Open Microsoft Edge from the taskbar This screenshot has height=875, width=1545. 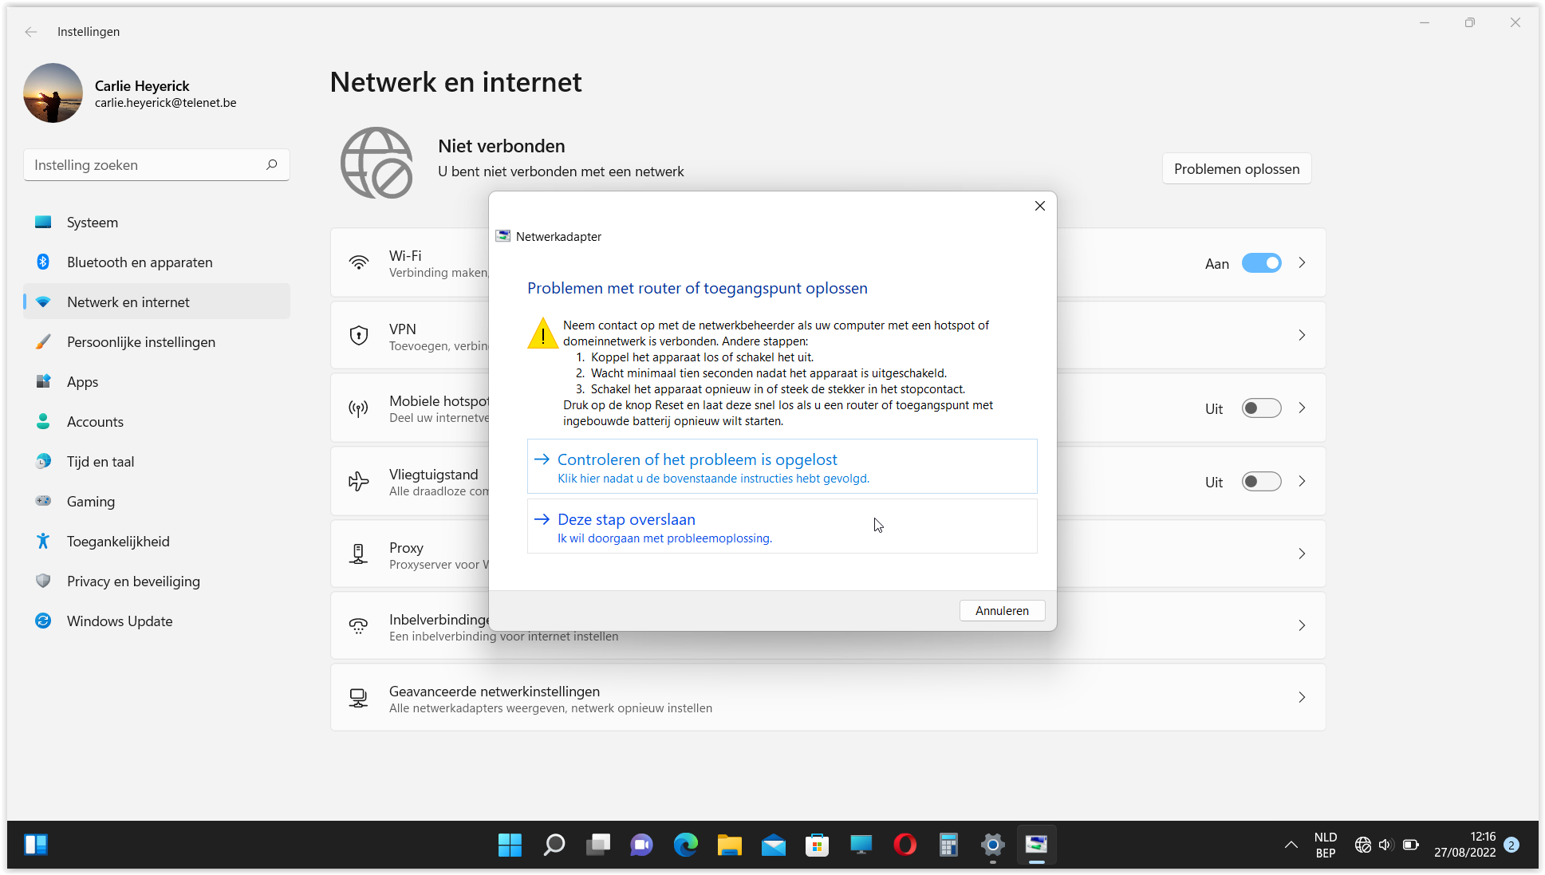(x=685, y=845)
